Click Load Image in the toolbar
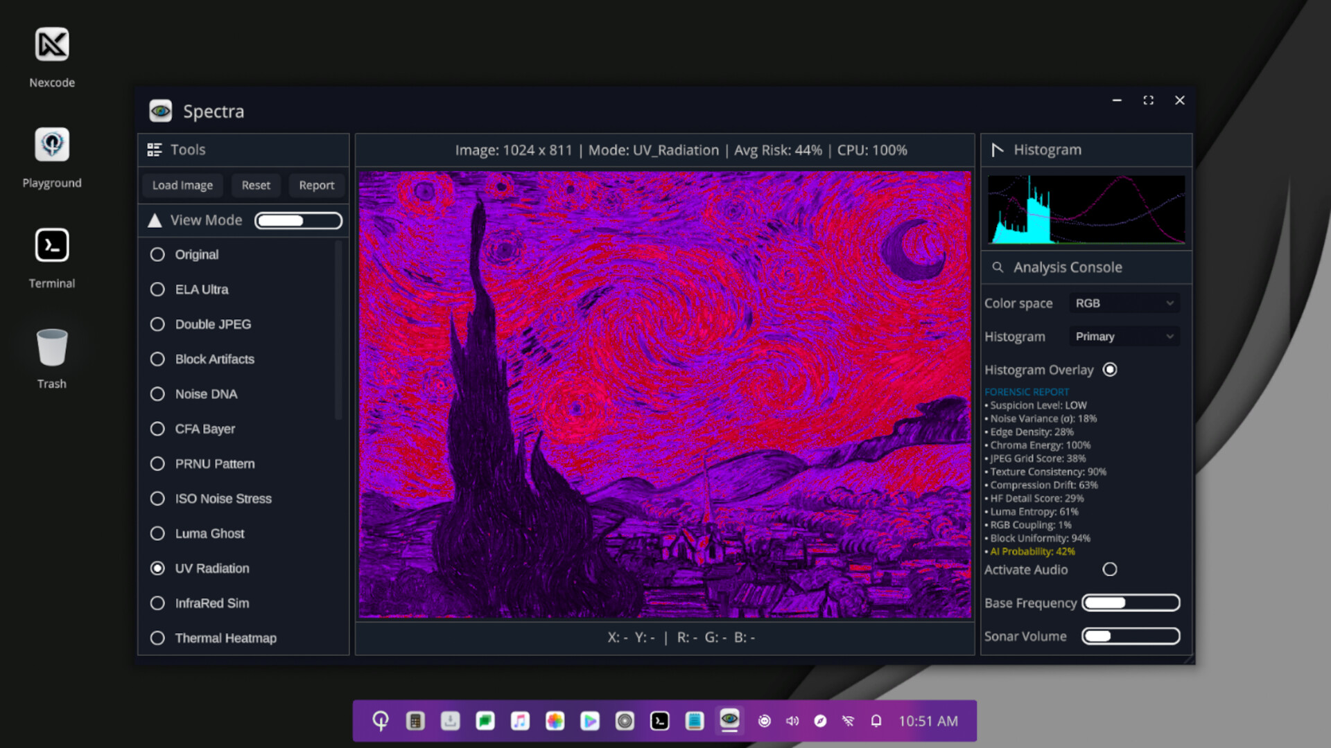 pos(182,185)
